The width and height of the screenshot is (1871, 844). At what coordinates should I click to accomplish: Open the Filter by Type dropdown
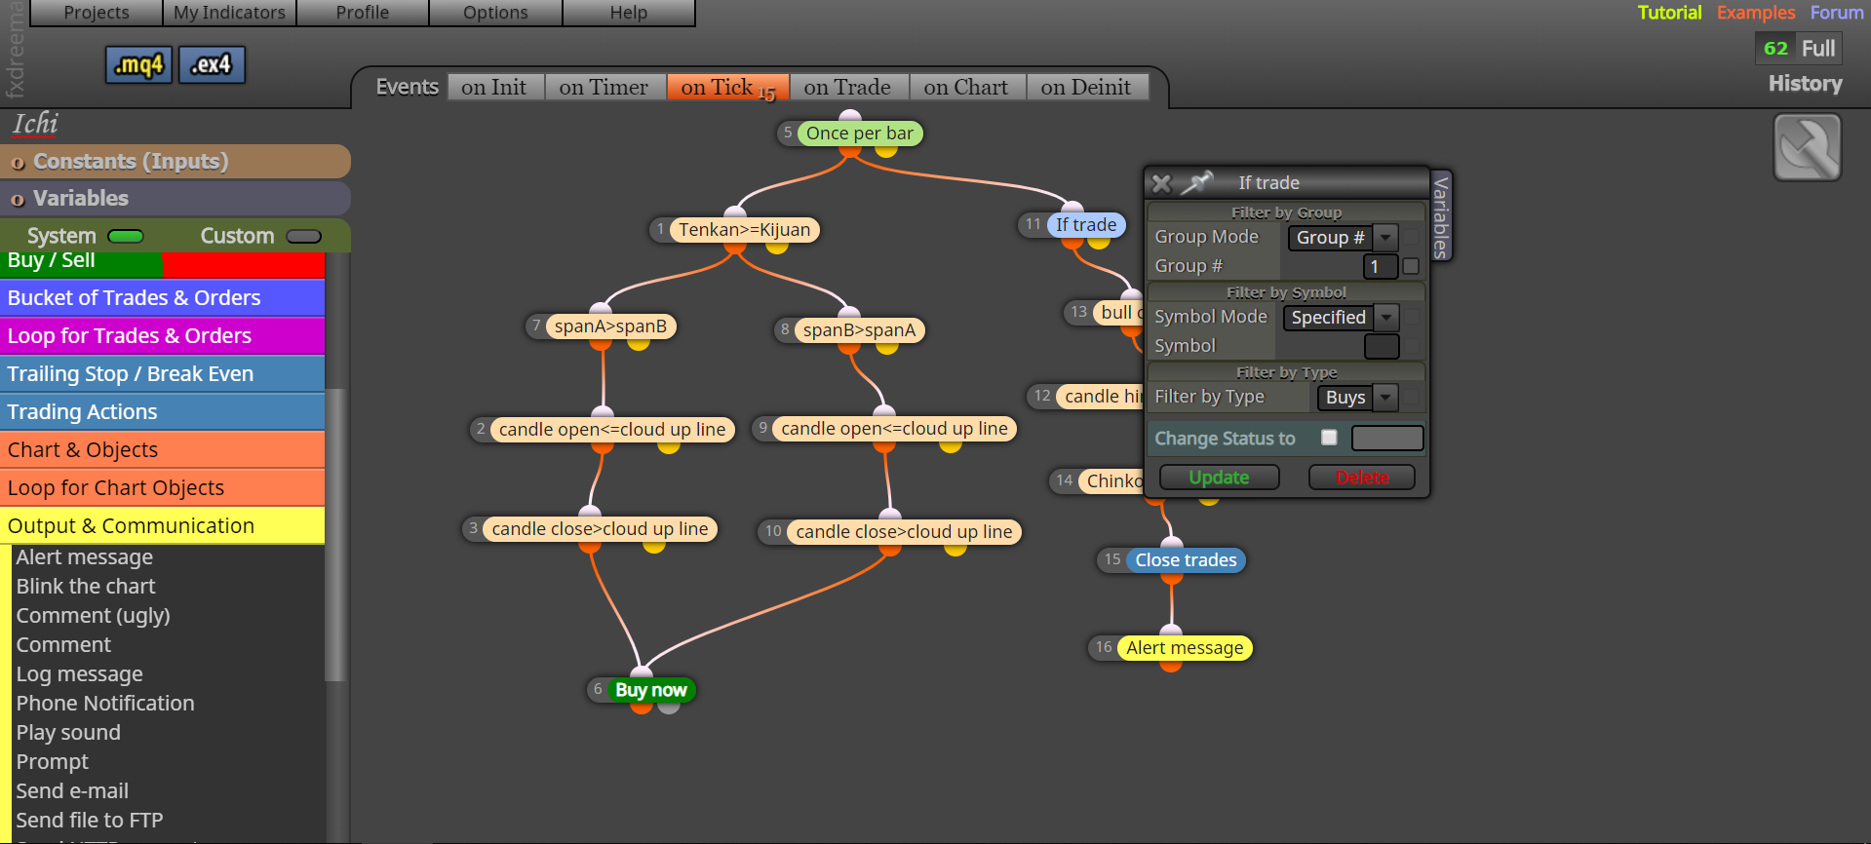tap(1357, 398)
